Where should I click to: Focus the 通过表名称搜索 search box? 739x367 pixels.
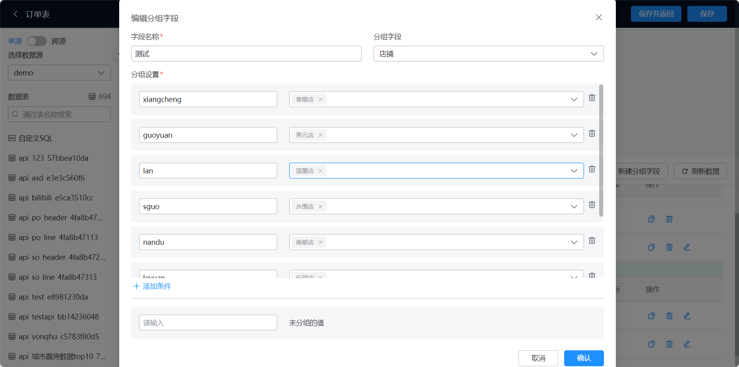coord(59,114)
